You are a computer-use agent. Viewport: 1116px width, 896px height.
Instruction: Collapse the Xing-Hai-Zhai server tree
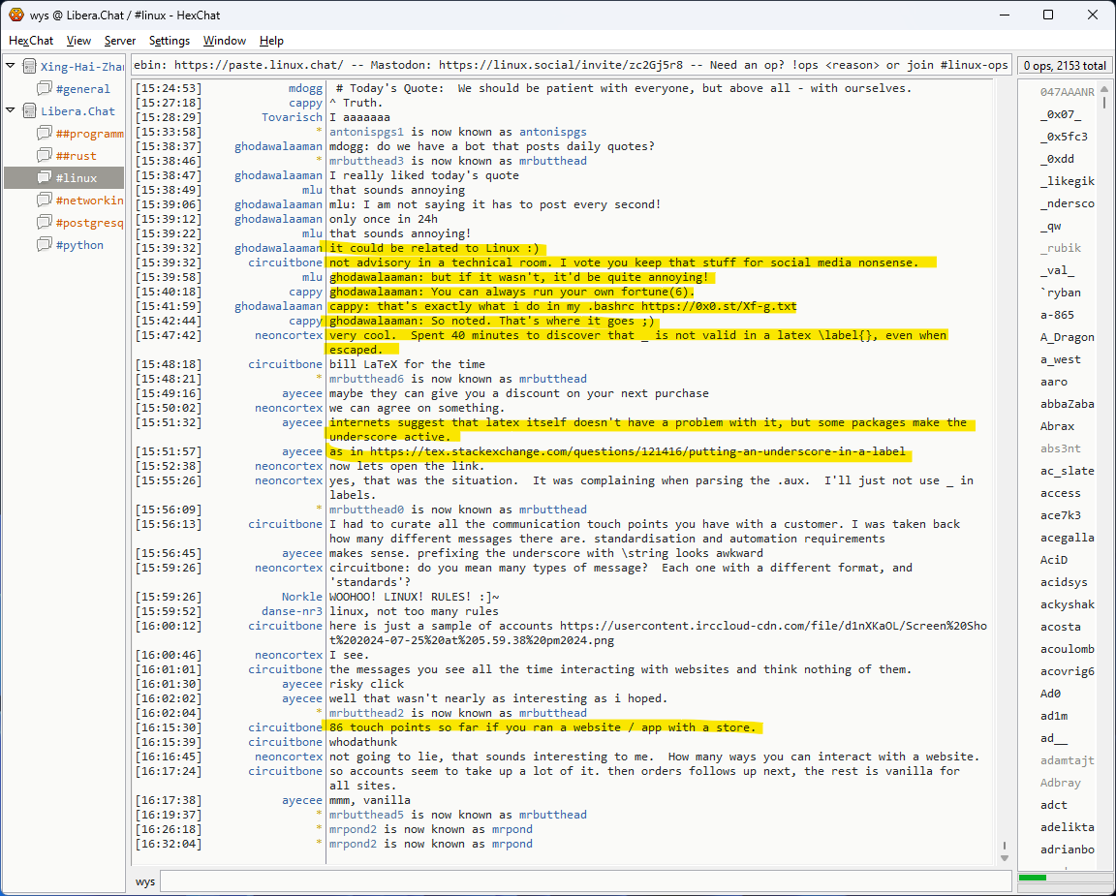coord(11,67)
